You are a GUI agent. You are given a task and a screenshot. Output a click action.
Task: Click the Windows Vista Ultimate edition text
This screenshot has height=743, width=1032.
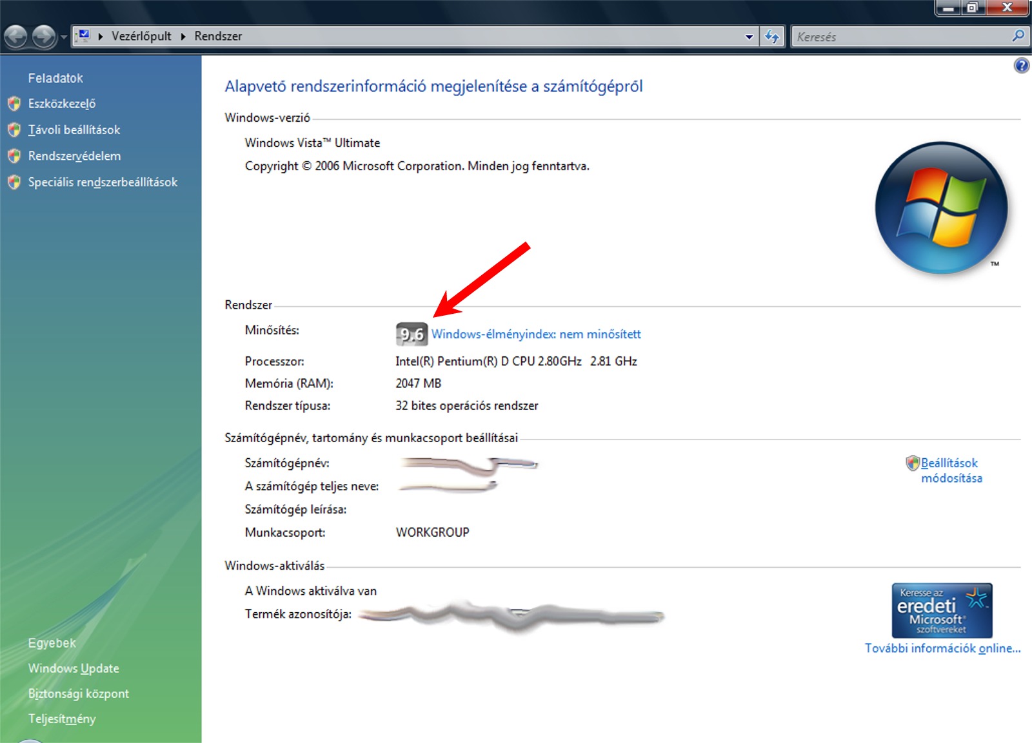coord(312,142)
